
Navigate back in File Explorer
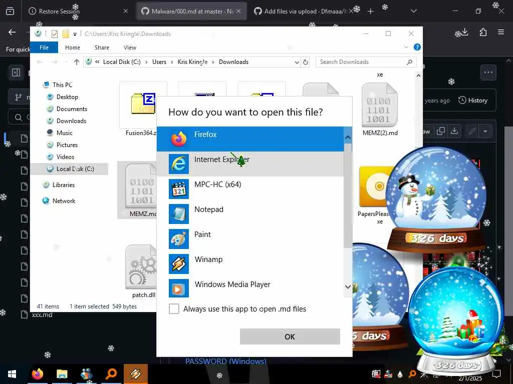[40, 61]
